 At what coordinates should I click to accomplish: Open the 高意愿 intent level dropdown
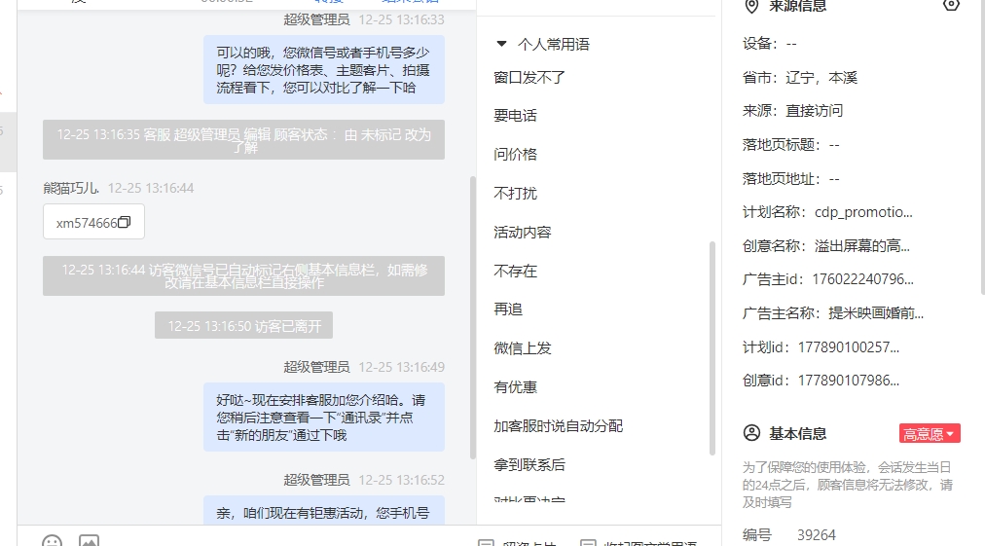click(930, 433)
